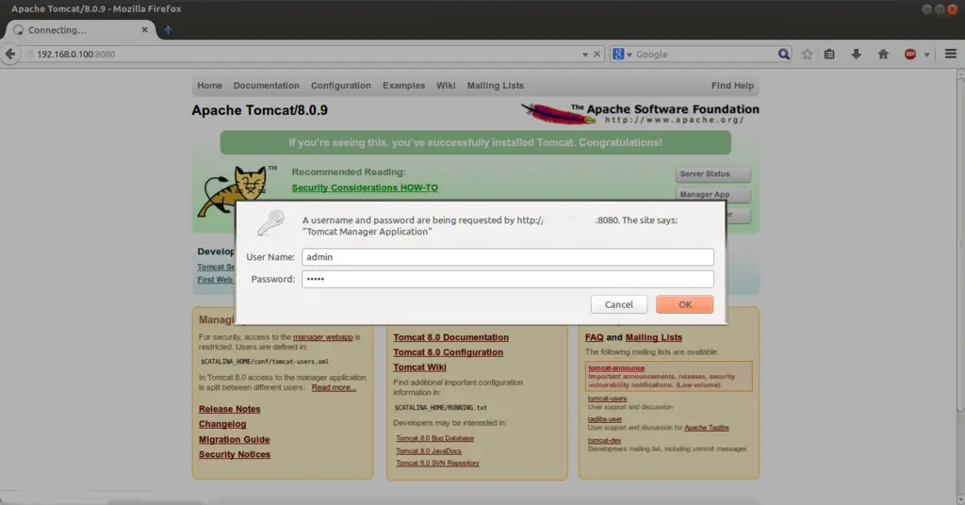Screen dimensions: 965x505
Task: Open the tomcat-dev list link
Action: pyautogui.click(x=604, y=440)
